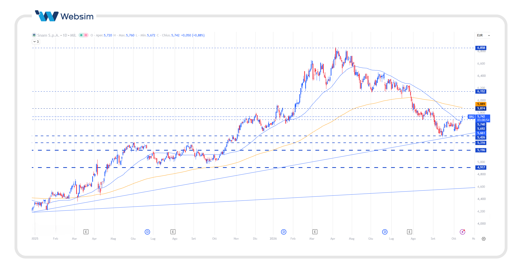522x273 pixels.
Task: Collapse the indicators legend showing 3
Action: [36, 42]
